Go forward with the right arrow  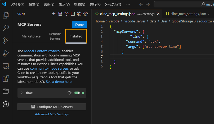click(148, 4)
